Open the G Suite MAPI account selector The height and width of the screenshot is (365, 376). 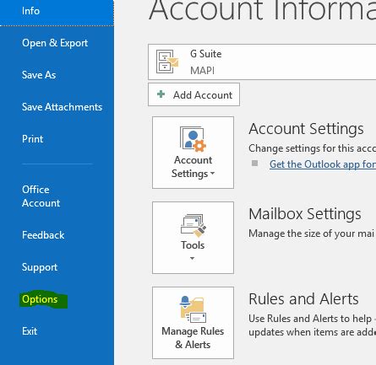(262, 62)
